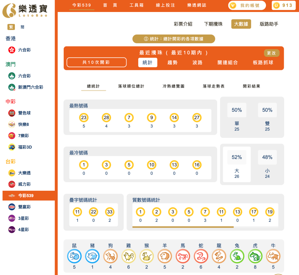Switch to the 落球順位總計 tab
Image resolution: width=299 pixels, height=275 pixels.
tap(131, 86)
